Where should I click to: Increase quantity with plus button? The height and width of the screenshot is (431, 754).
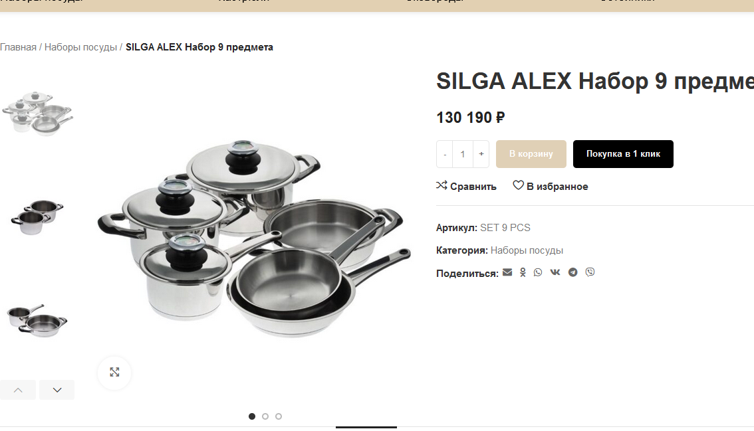[x=481, y=154]
